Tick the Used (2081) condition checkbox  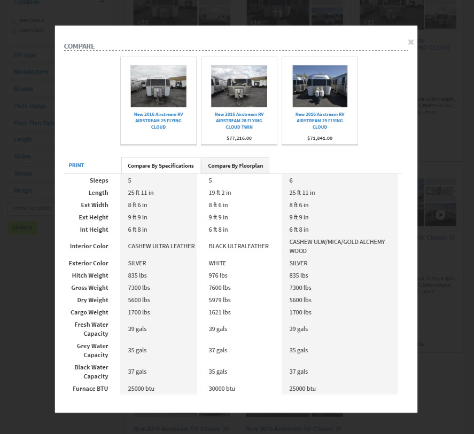point(14,30)
